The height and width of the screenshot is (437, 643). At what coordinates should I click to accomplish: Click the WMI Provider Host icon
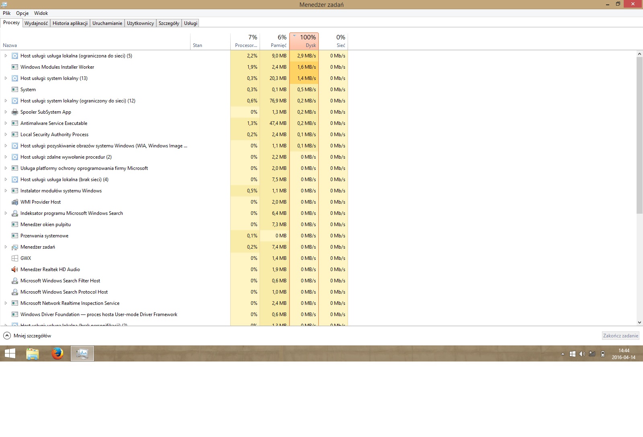click(x=15, y=202)
